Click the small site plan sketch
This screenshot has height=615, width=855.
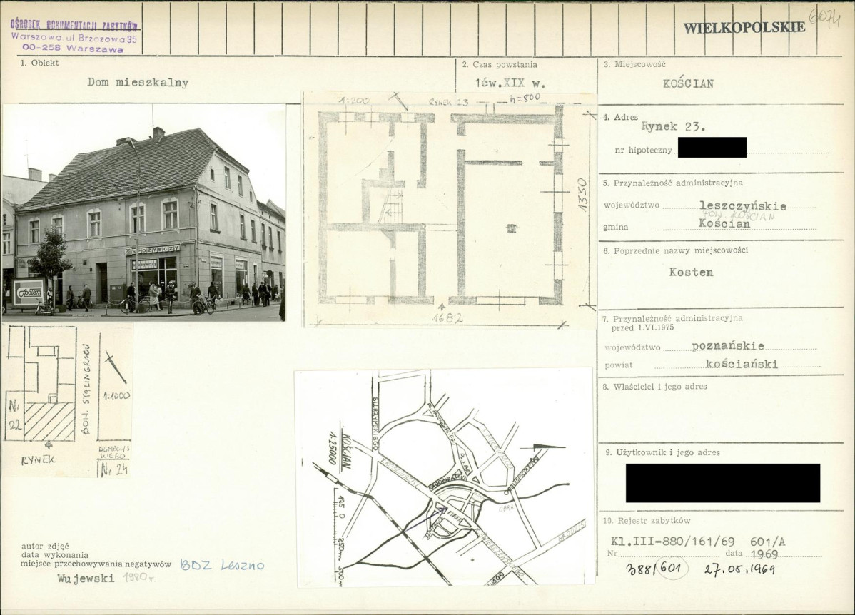click(69, 401)
